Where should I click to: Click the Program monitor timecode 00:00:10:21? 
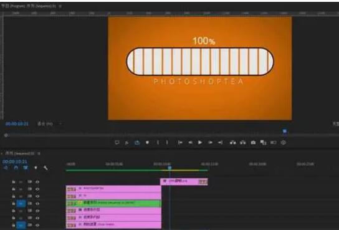17,124
